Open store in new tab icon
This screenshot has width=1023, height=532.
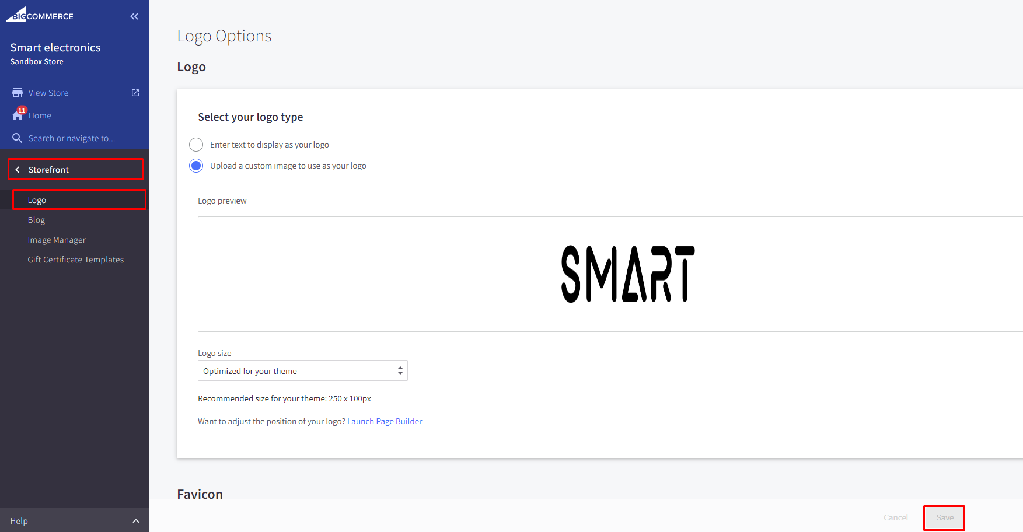click(135, 93)
